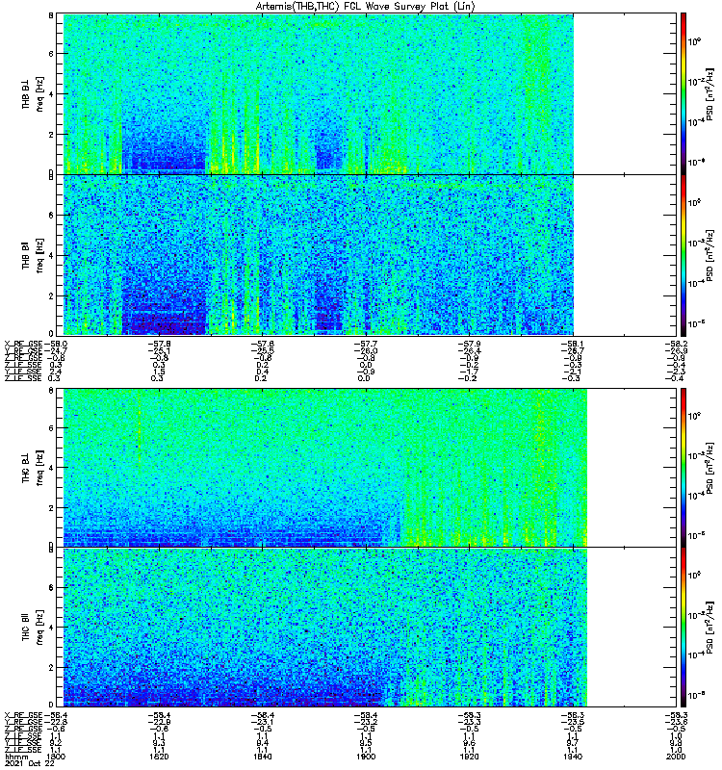Click the Y_LE_SSE value 9.2
Image resolution: width=722 pixels, height=770 pixels.
click(x=56, y=743)
